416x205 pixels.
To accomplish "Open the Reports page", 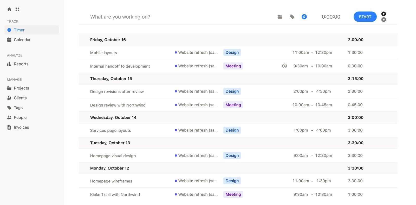I will click(x=32, y=64).
